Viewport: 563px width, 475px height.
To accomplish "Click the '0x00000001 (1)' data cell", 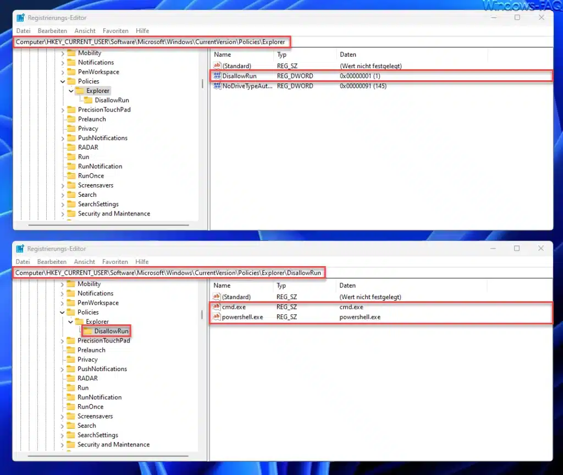I will pos(360,76).
